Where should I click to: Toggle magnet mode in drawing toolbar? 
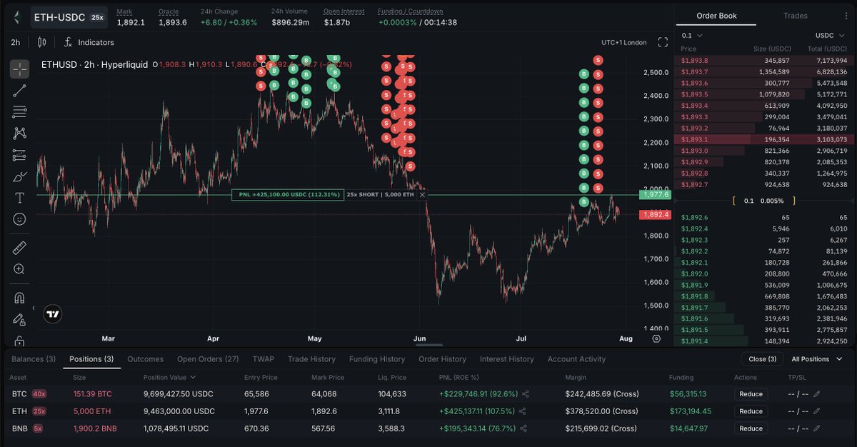[19, 298]
